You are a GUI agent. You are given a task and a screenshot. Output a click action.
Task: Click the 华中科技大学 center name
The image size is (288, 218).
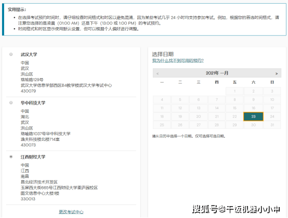33,102
